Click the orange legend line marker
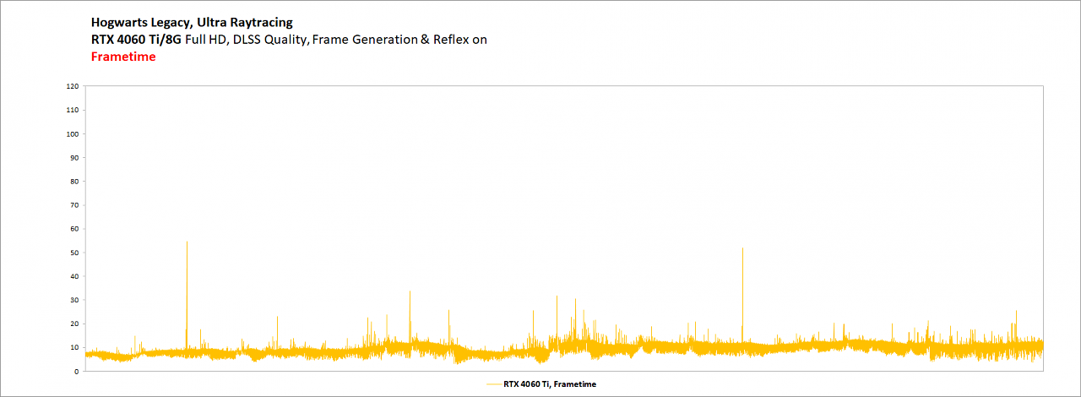This screenshot has height=397, width=1081. (x=493, y=384)
